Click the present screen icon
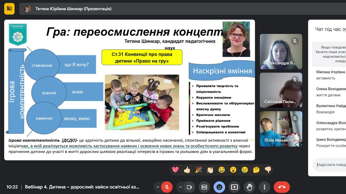Image resolution: width=346 pixels, height=194 pixels. coord(234,187)
